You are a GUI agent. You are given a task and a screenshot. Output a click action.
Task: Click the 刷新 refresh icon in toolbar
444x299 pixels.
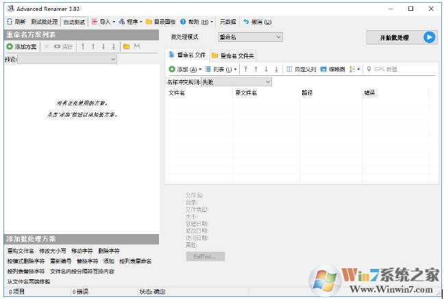[10, 21]
